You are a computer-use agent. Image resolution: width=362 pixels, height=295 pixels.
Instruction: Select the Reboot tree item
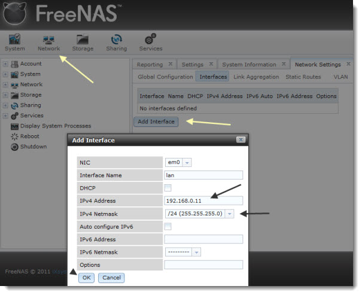[30, 136]
